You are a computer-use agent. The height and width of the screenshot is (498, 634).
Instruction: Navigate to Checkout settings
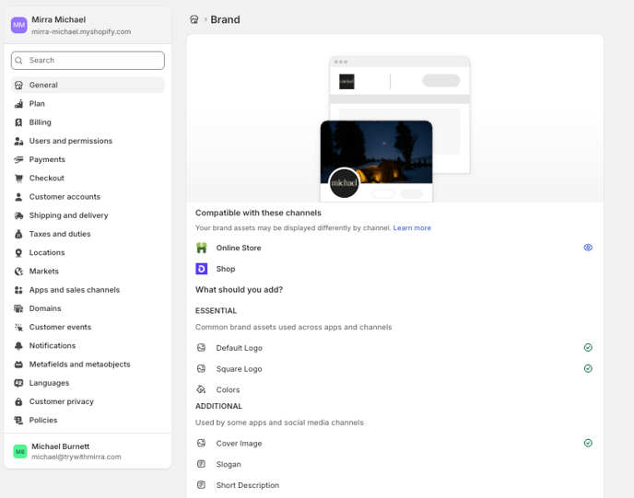coord(88,178)
